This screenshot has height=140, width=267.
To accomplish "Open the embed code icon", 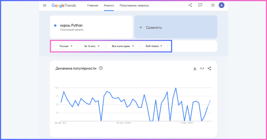I will 202,68.
